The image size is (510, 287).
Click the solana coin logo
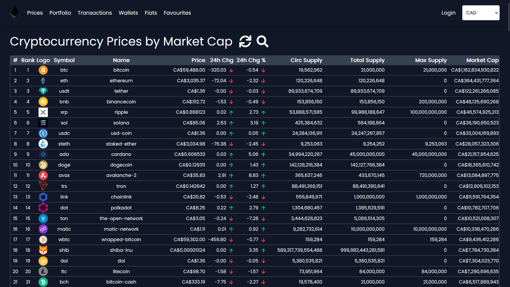point(43,123)
